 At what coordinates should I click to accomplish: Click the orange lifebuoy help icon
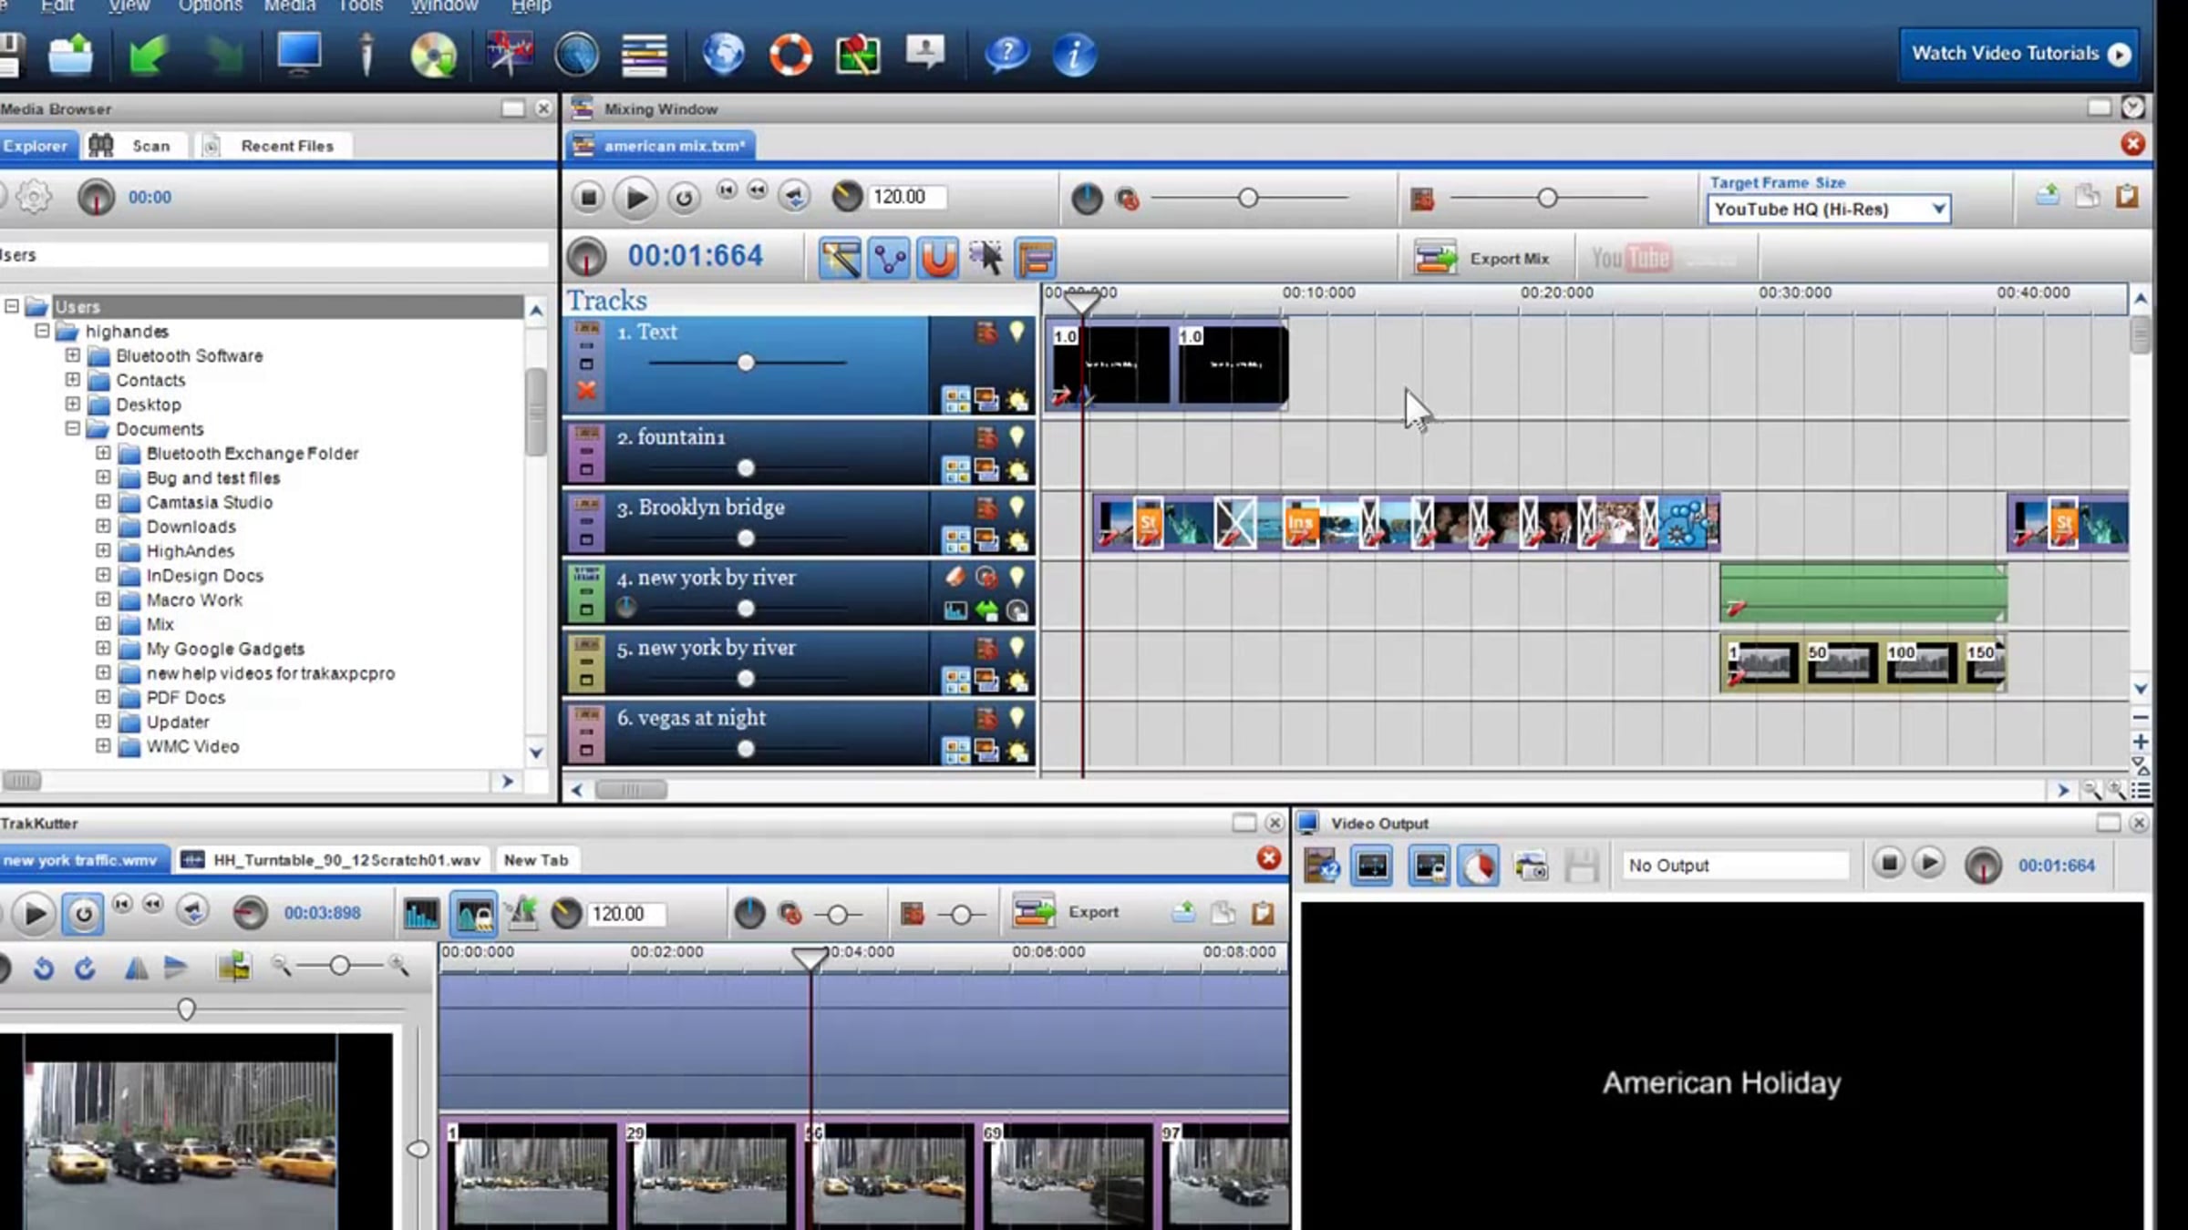click(x=790, y=55)
